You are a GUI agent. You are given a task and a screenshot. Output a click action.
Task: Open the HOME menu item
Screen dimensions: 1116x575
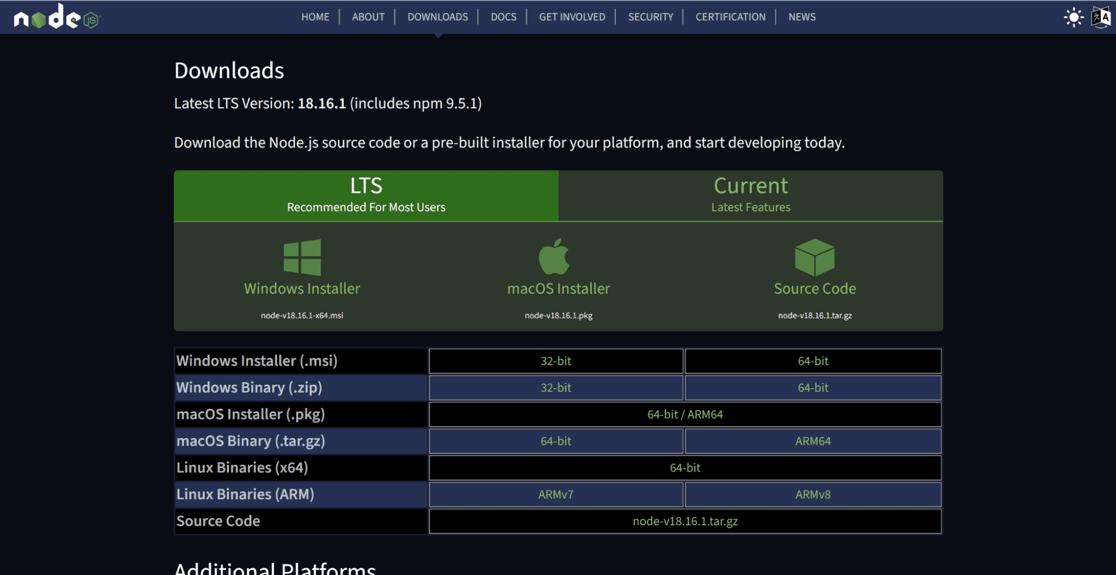tap(315, 17)
